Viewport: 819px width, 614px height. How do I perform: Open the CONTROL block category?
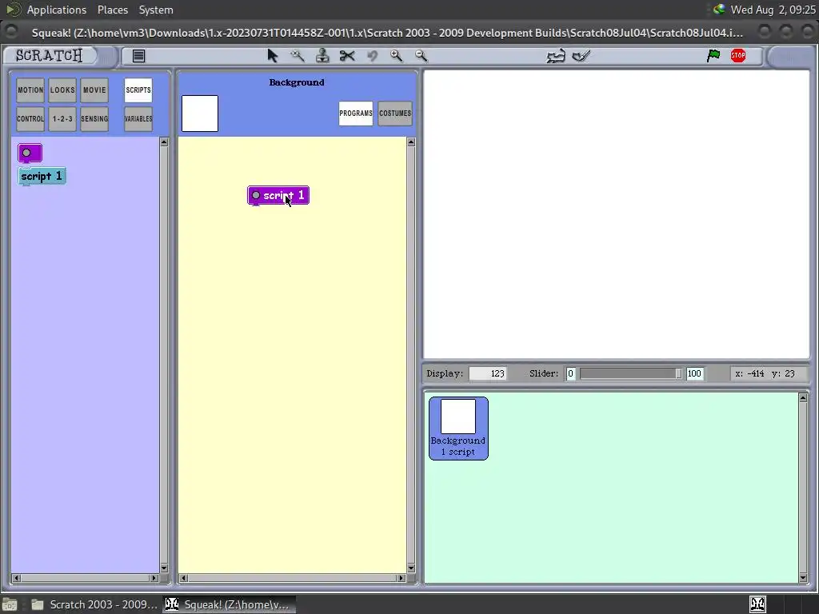click(30, 119)
